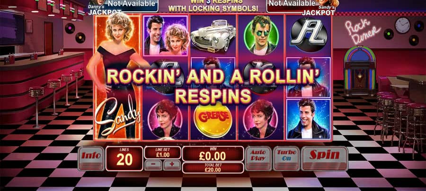Open Danny's Jackpot panel
Image resolution: width=426 pixels, height=191 pixels.
pyautogui.click(x=124, y=6)
